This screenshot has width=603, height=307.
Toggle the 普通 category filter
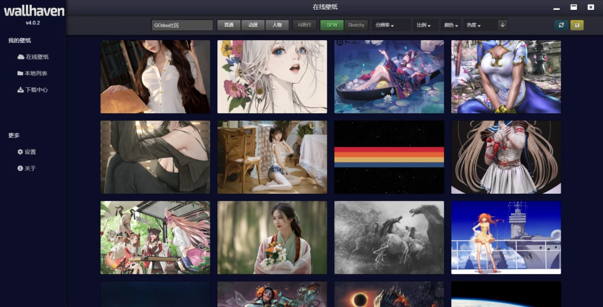(228, 25)
